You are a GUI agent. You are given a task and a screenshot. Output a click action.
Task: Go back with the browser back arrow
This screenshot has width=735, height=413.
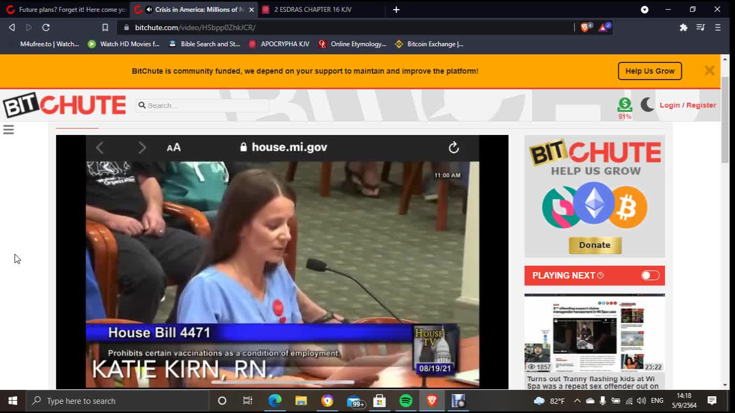tap(12, 27)
